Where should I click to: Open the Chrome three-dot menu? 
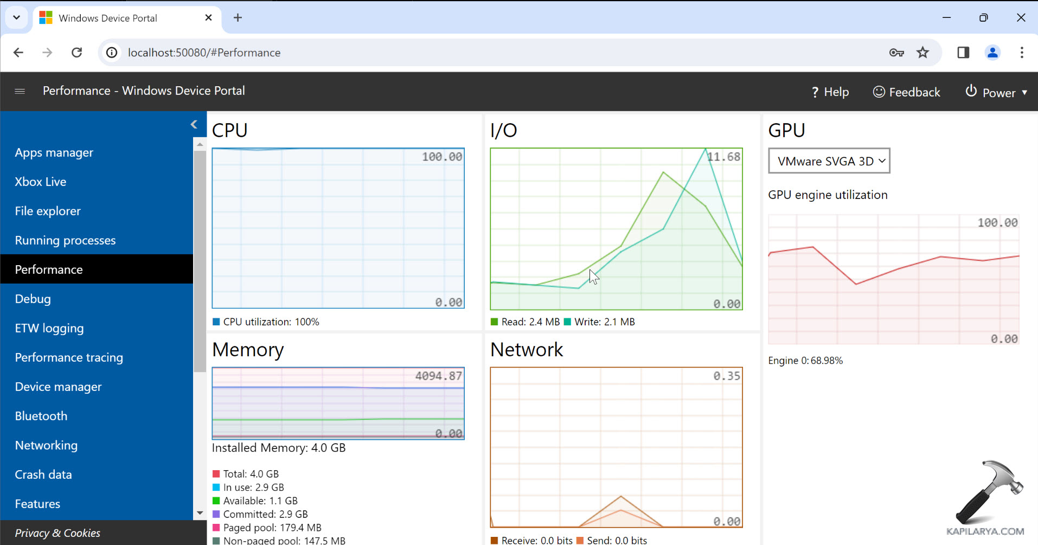(1022, 53)
